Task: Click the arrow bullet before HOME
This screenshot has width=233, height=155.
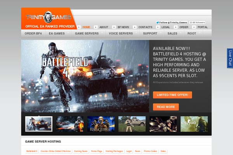Action: [x=79, y=27]
